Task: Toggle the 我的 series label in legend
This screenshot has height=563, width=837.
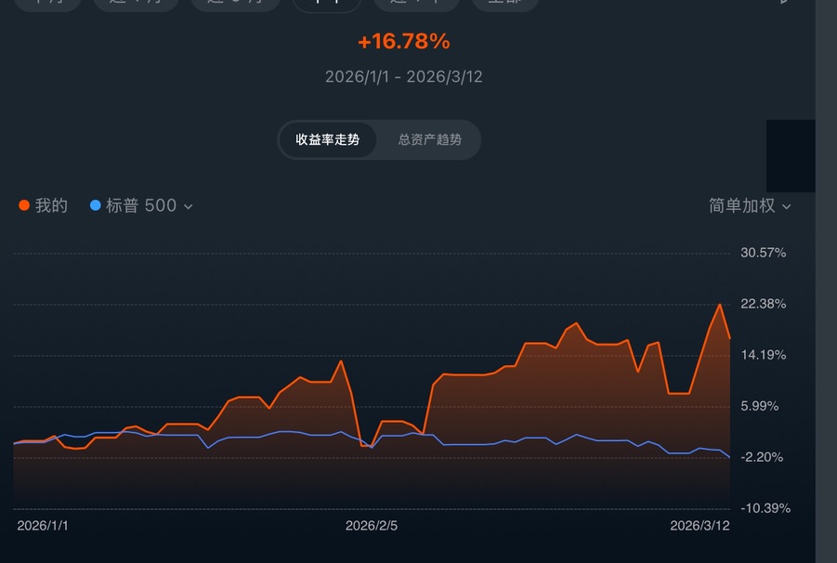Action: click(51, 206)
